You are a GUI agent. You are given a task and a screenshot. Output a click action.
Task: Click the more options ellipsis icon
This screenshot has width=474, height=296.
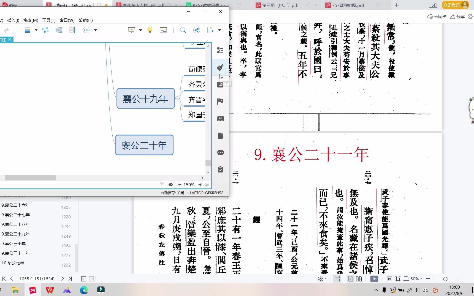click(86, 30)
